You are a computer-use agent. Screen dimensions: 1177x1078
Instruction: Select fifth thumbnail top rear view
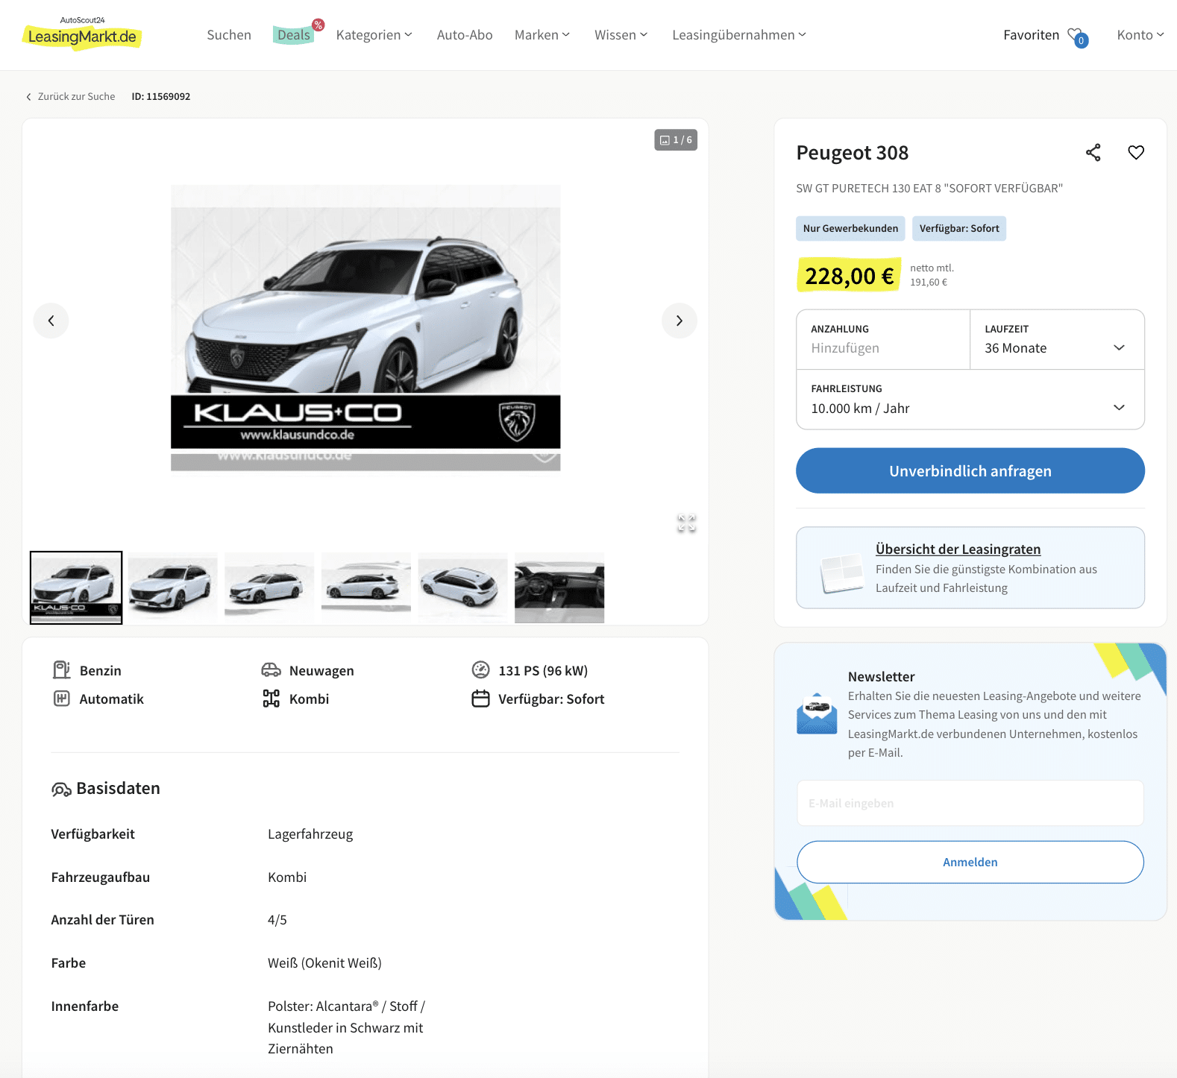[x=462, y=587]
